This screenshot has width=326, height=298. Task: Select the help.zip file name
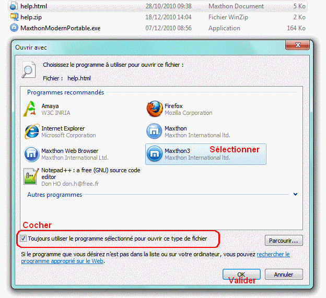point(31,17)
